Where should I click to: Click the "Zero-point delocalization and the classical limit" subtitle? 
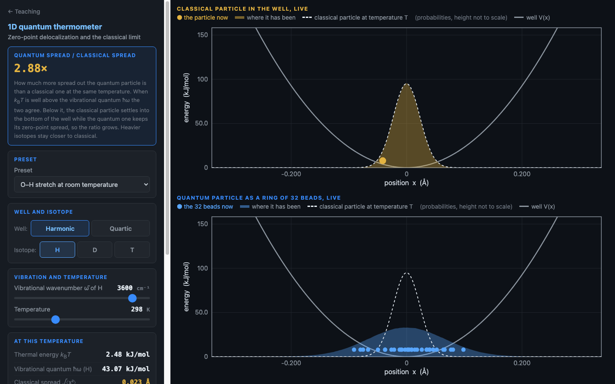(x=74, y=37)
